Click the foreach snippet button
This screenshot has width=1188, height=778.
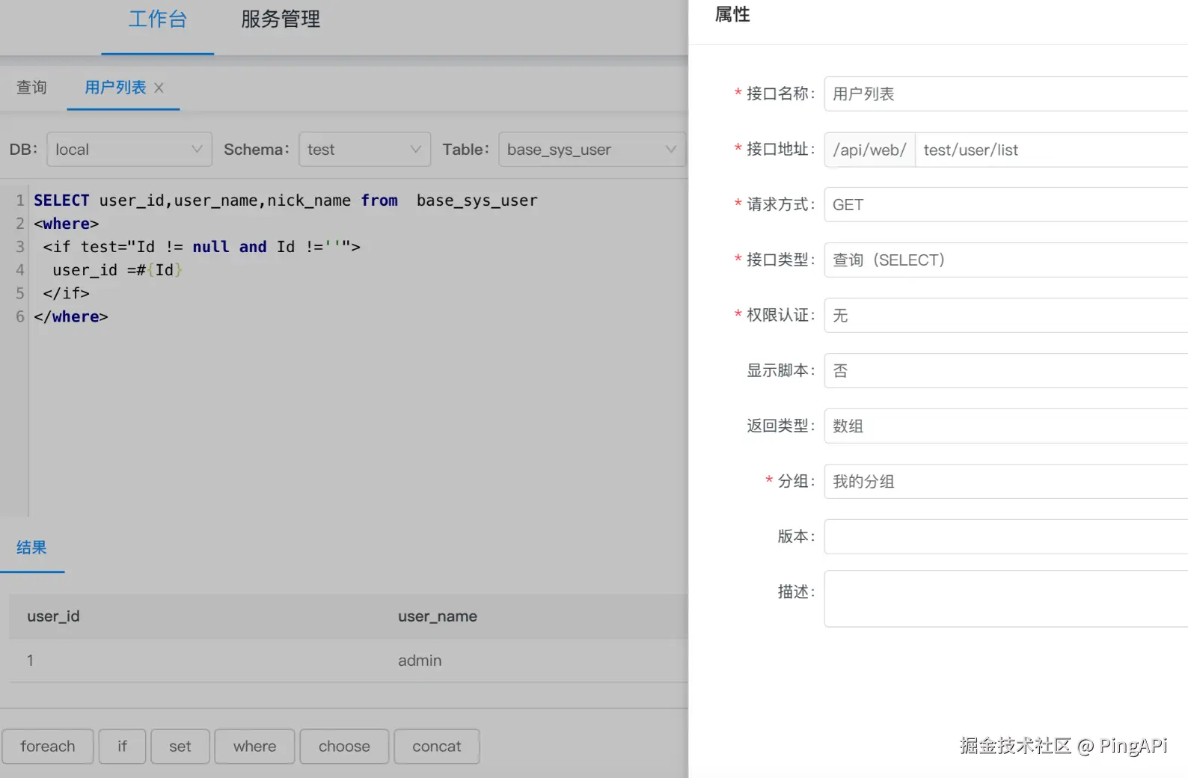48,747
